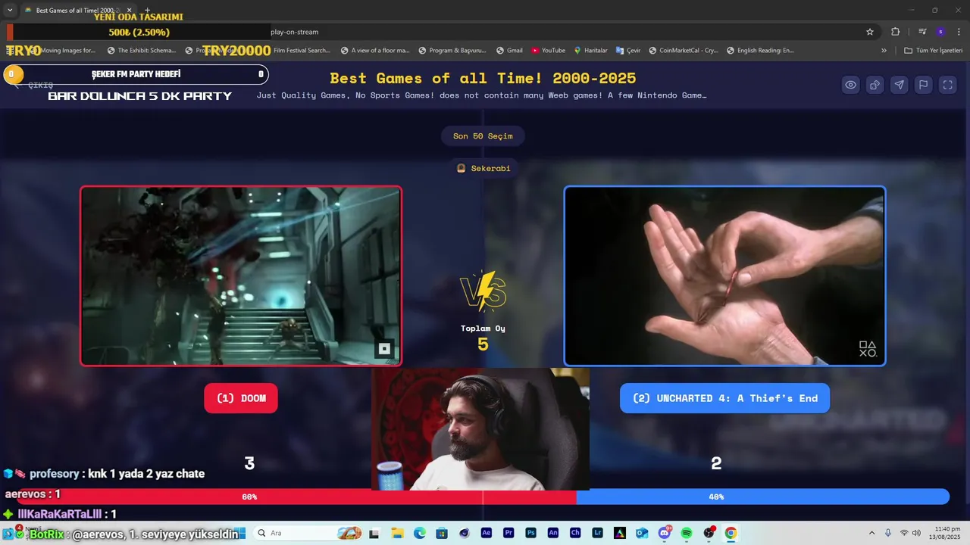Open a new tab with the plus button
The image size is (970, 545).
pos(148,10)
